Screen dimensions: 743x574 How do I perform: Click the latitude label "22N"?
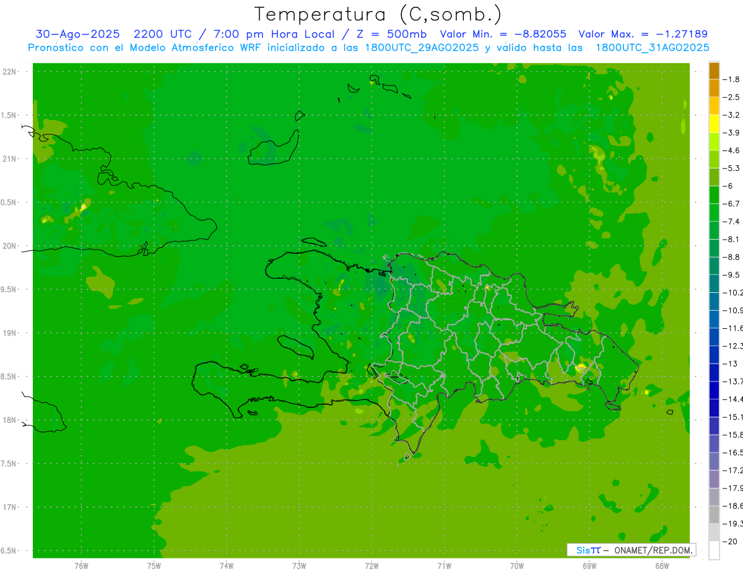(x=9, y=72)
